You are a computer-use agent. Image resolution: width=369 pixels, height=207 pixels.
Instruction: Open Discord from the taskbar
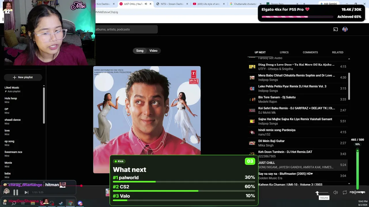click(x=80, y=203)
